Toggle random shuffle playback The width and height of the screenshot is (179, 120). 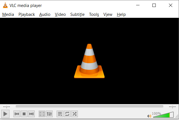coord(75,114)
